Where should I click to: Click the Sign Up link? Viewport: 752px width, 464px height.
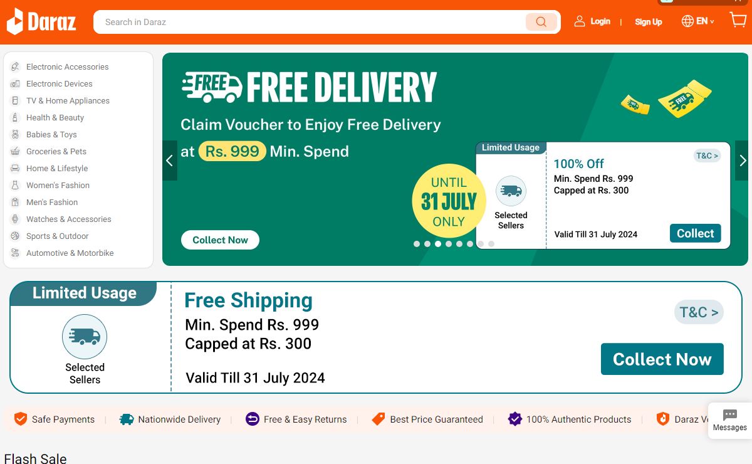(648, 22)
